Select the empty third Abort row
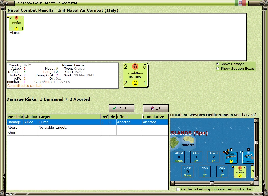This screenshot has width=268, height=196. pyautogui.click(x=88, y=133)
